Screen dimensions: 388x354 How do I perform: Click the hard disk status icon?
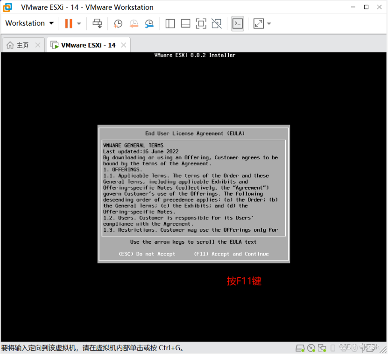(x=300, y=348)
